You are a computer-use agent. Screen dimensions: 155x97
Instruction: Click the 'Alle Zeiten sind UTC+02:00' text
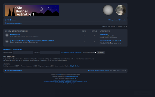[x=118, y=71]
